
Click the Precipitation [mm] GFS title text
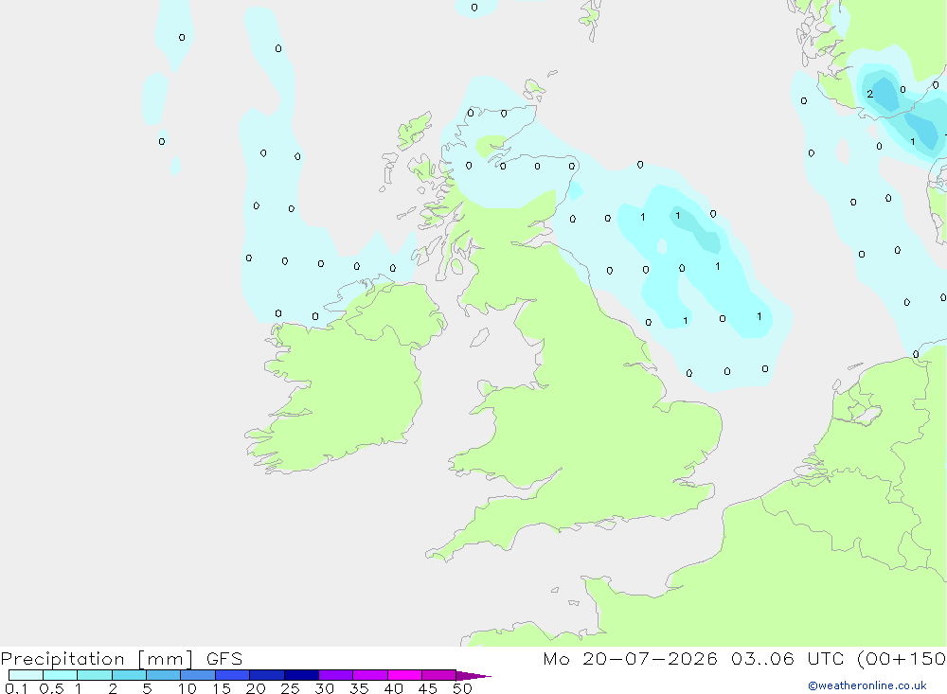point(121,659)
